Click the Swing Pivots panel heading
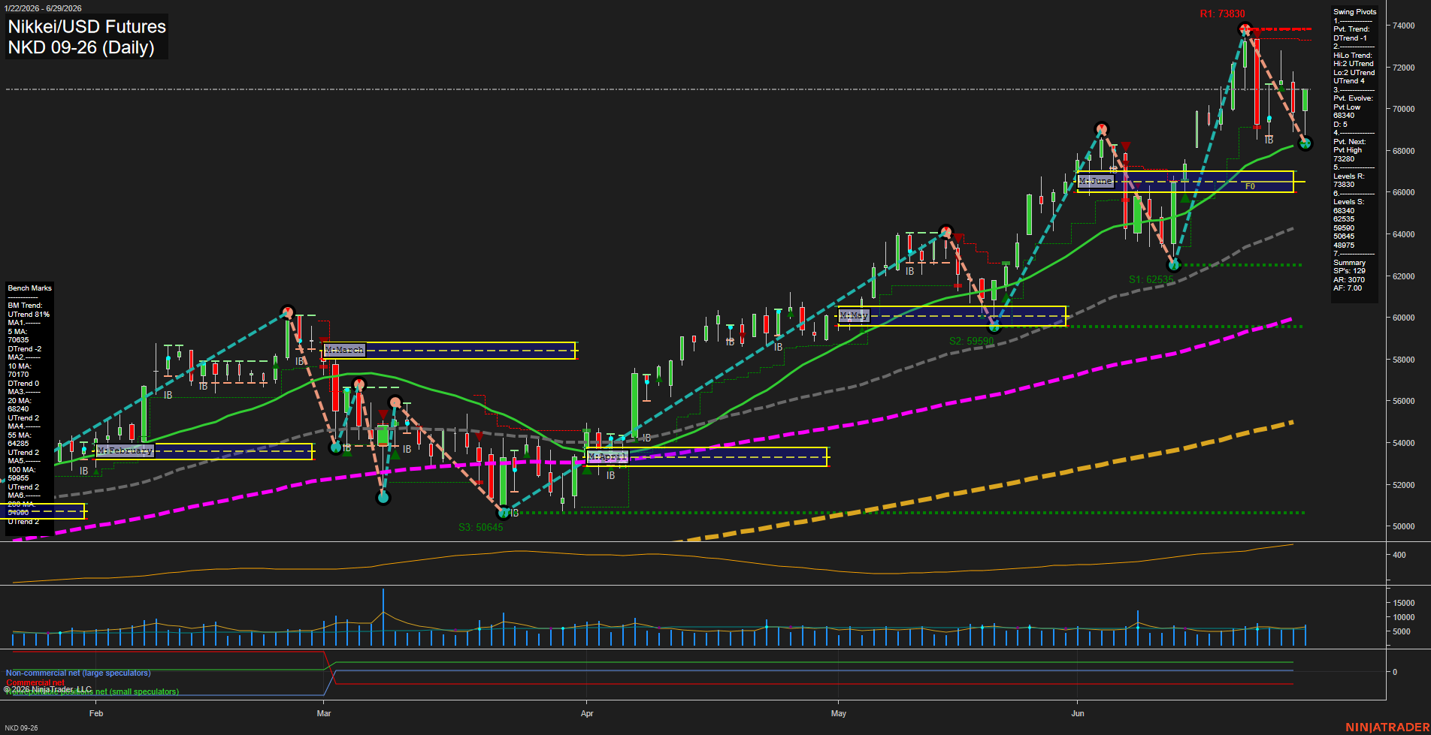 pos(1355,12)
